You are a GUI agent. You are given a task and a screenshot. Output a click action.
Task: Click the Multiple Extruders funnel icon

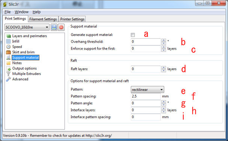coord(8,74)
